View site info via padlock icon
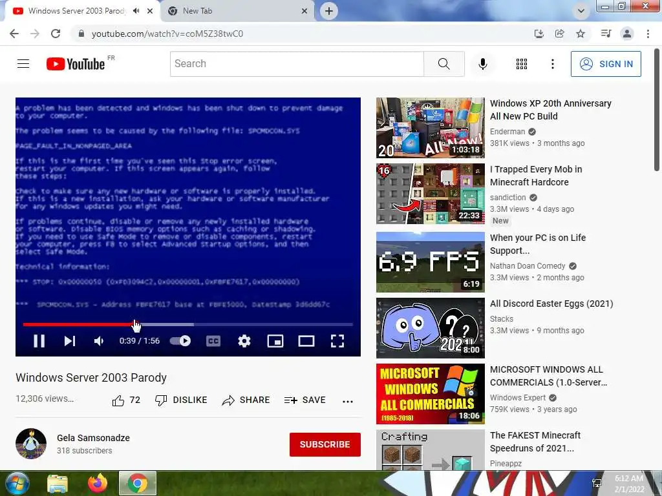 pos(81,34)
